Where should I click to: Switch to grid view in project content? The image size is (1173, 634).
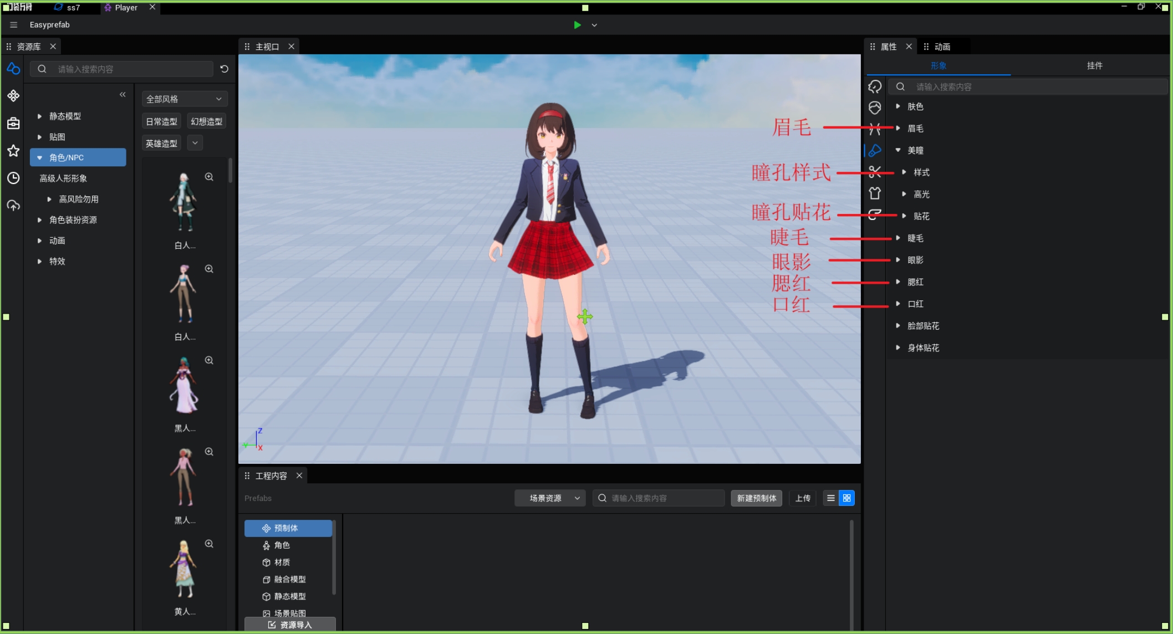846,498
